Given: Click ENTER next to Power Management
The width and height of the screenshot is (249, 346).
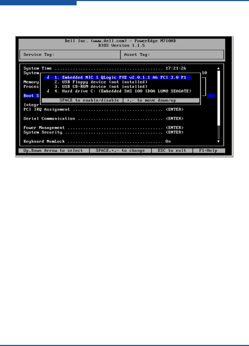Looking at the screenshot, I should [x=175, y=127].
